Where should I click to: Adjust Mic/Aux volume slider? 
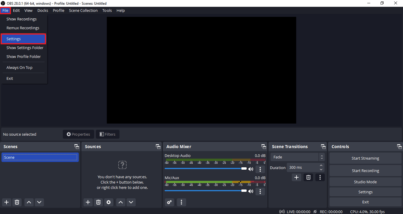point(206,191)
